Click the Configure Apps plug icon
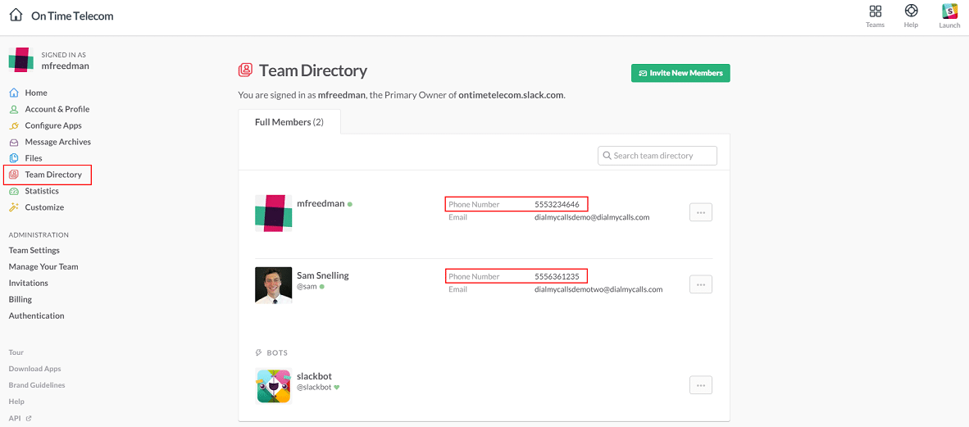The height and width of the screenshot is (427, 969). pos(14,125)
